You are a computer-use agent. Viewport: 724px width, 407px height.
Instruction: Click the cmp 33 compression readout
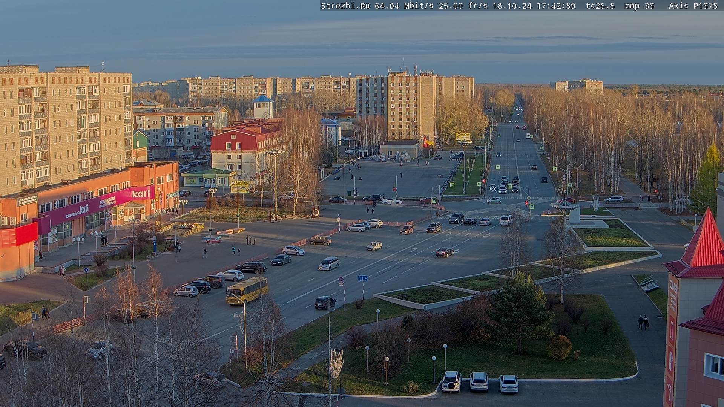pyautogui.click(x=640, y=6)
